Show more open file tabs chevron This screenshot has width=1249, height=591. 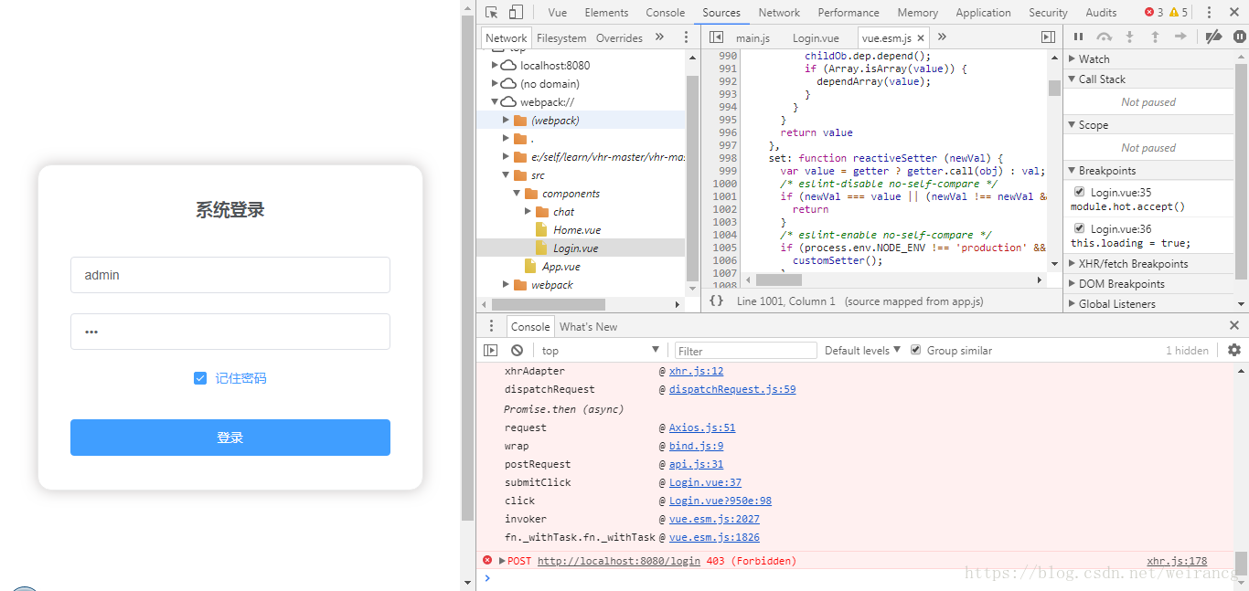point(942,37)
